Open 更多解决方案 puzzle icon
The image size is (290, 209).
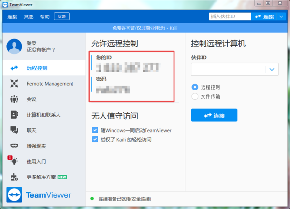[x=14, y=177]
